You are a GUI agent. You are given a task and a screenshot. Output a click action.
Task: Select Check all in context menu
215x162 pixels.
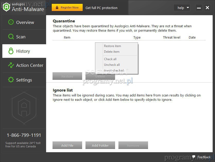click(110, 59)
